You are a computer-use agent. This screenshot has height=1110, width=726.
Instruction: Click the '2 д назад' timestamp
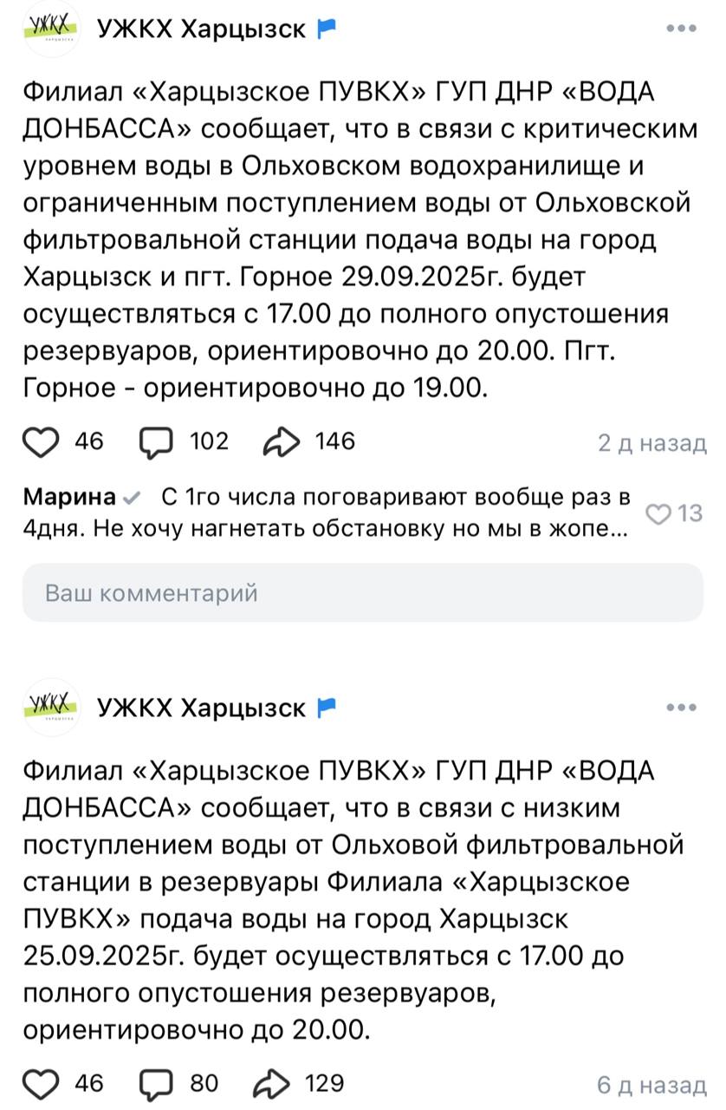[651, 443]
